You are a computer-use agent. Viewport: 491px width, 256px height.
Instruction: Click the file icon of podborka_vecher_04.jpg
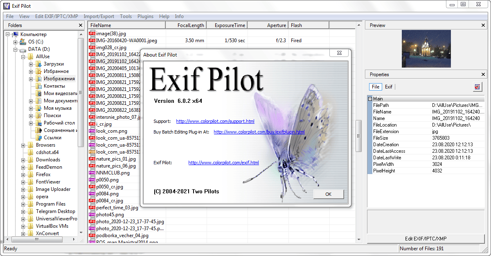(92, 236)
